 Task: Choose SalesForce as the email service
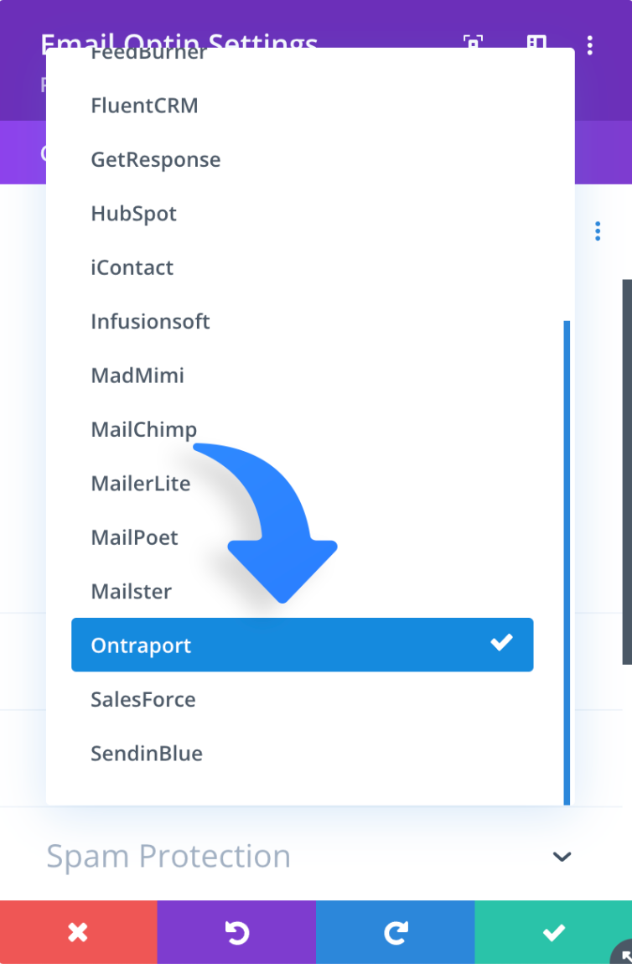click(143, 699)
